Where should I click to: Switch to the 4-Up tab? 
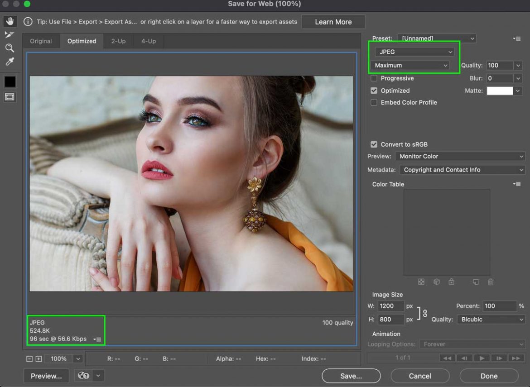[148, 41]
